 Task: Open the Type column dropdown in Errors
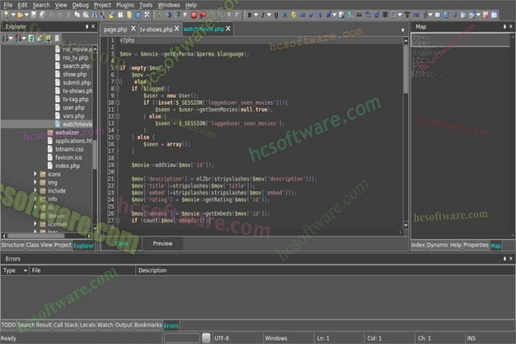point(25,270)
